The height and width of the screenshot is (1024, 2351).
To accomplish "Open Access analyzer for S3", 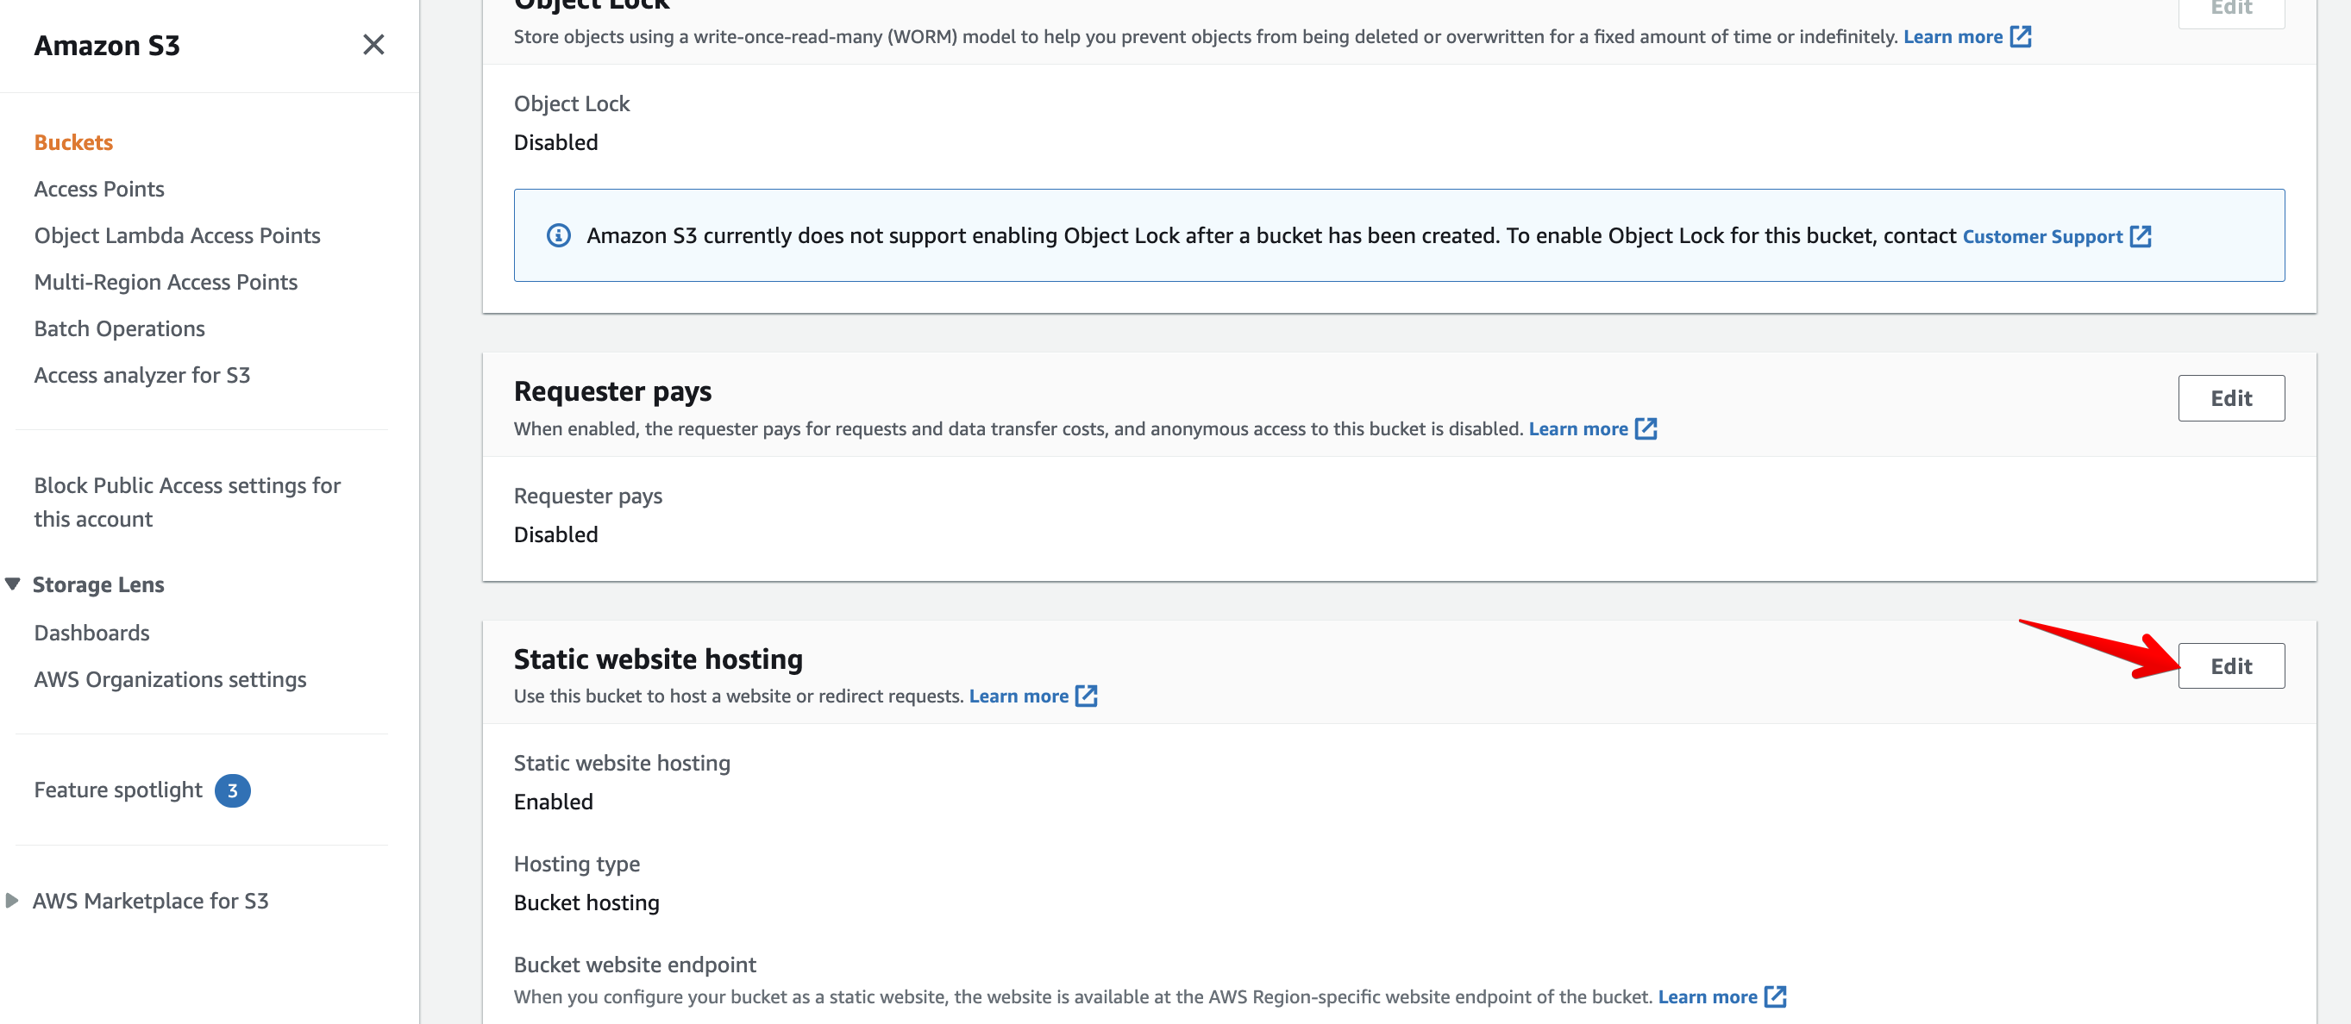I will tap(142, 375).
